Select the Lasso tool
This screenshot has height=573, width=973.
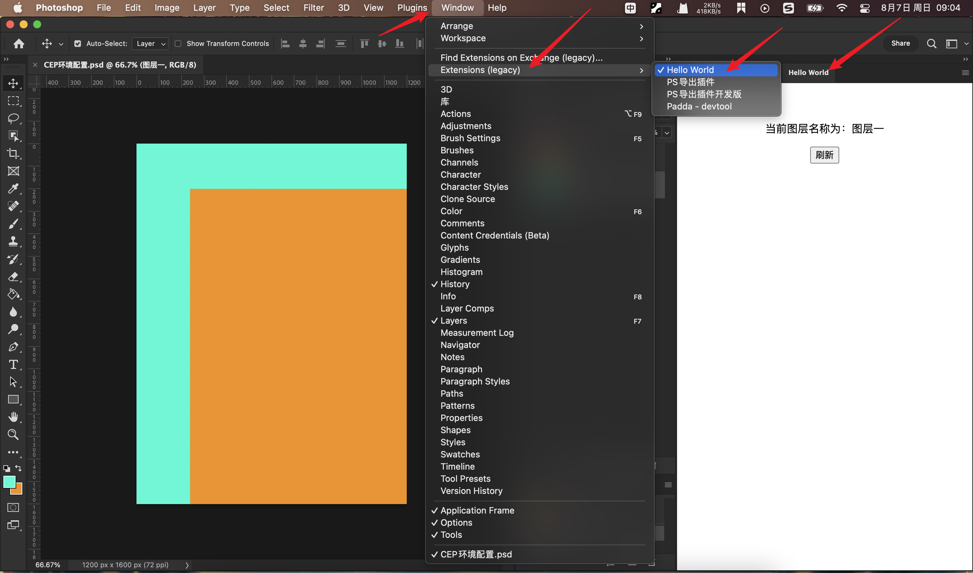click(x=13, y=118)
